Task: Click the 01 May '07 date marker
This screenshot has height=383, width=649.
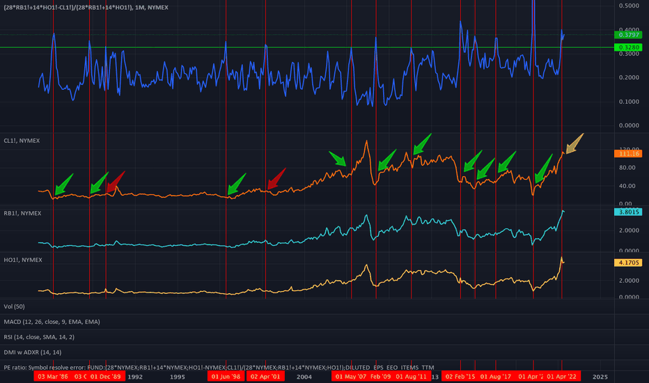Action: click(350, 376)
